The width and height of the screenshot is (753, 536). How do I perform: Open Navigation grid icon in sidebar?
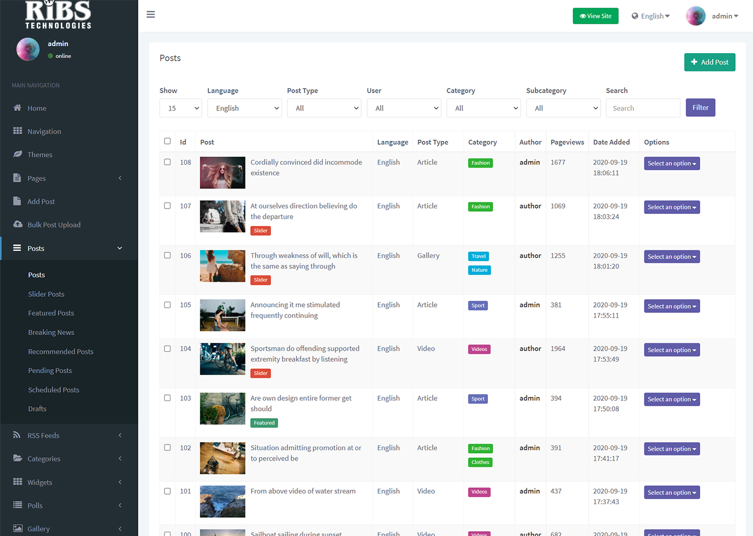17,131
